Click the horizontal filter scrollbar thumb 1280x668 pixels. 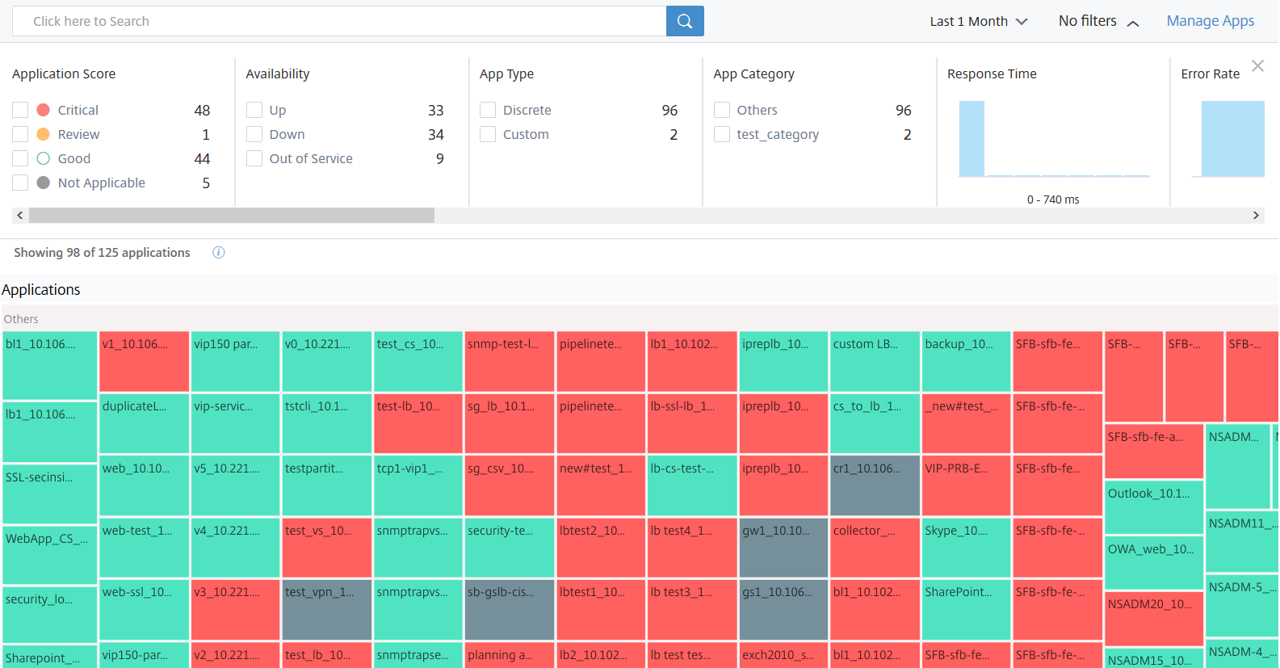tap(232, 216)
